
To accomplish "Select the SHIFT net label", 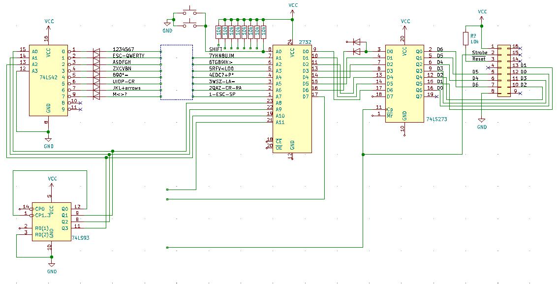I will point(216,50).
